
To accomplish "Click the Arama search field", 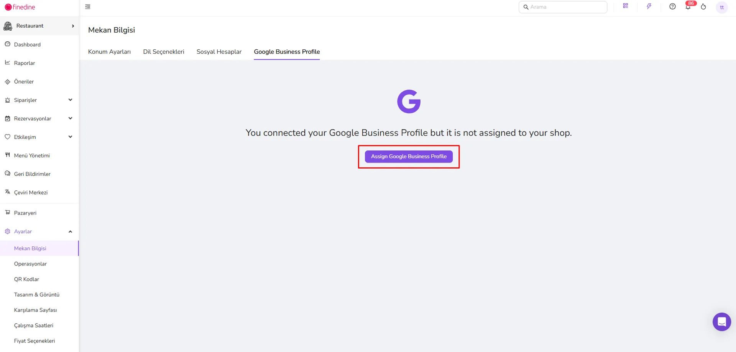I will coord(563,7).
